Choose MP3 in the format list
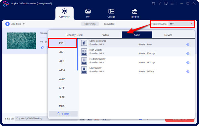This screenshot has width=199, height=126. tap(63, 43)
